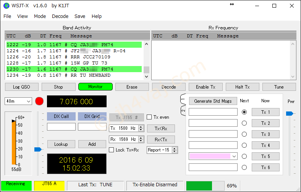Screen dimensions: 301x192
Task: Click the JT65 A mode status label
Action: click(49, 185)
